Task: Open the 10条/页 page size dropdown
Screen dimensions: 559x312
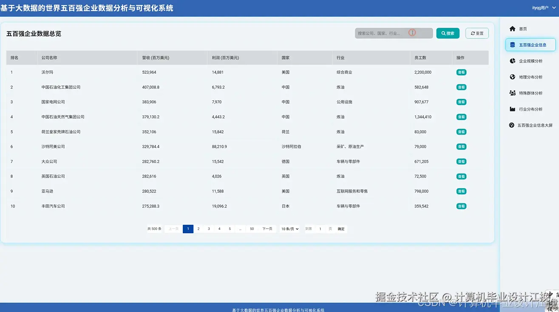Action: [290, 229]
